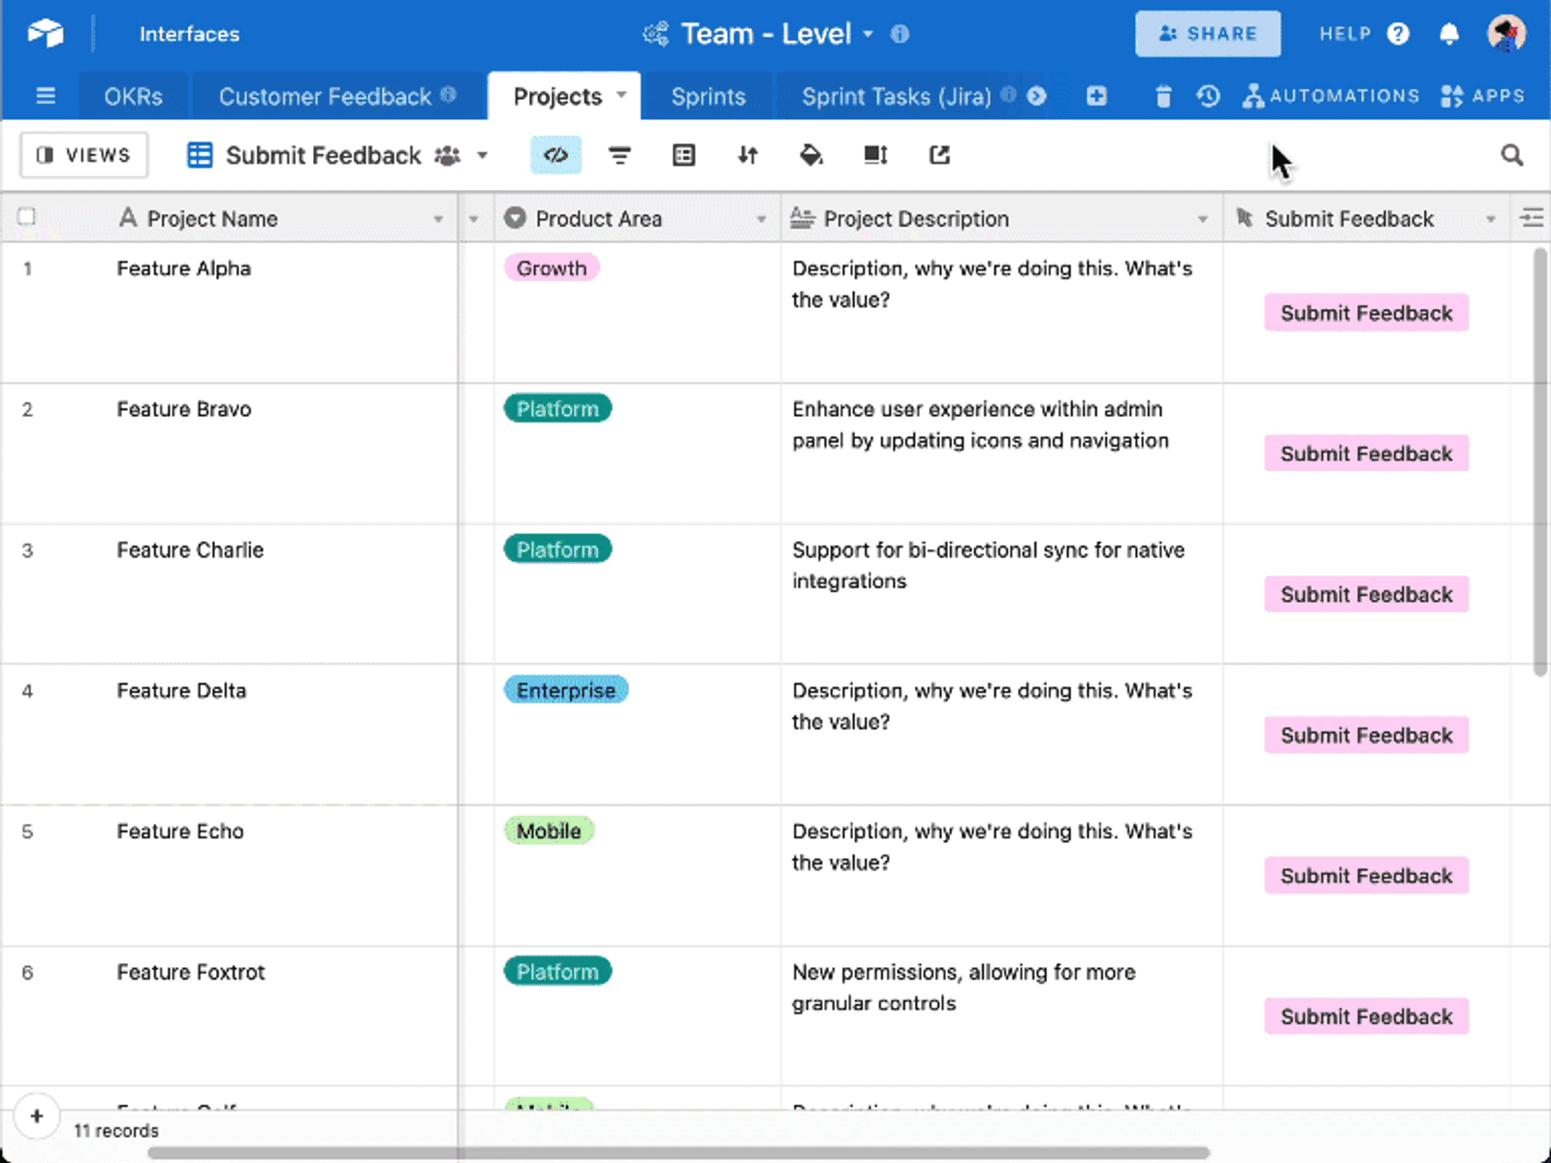Click the Customer Feedback tab info icon
Screen dimensions: 1551x1163
tap(448, 95)
